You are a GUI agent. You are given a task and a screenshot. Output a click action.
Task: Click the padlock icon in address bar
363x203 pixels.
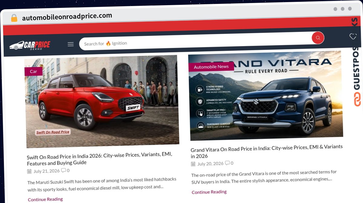[14, 18]
